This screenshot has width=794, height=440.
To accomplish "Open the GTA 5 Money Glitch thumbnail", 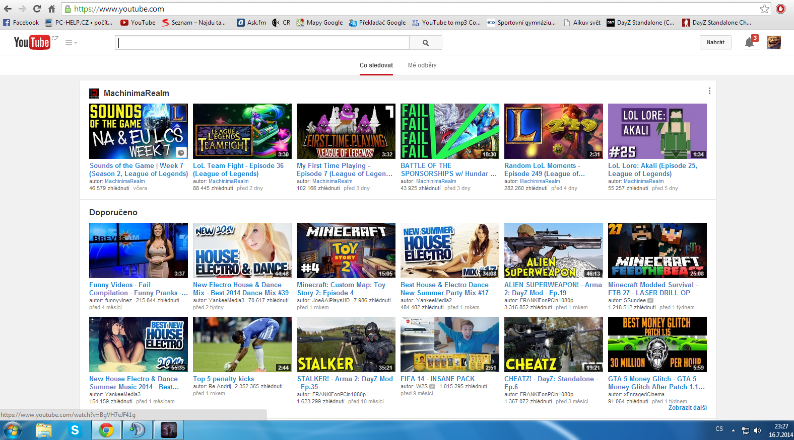I will [657, 344].
